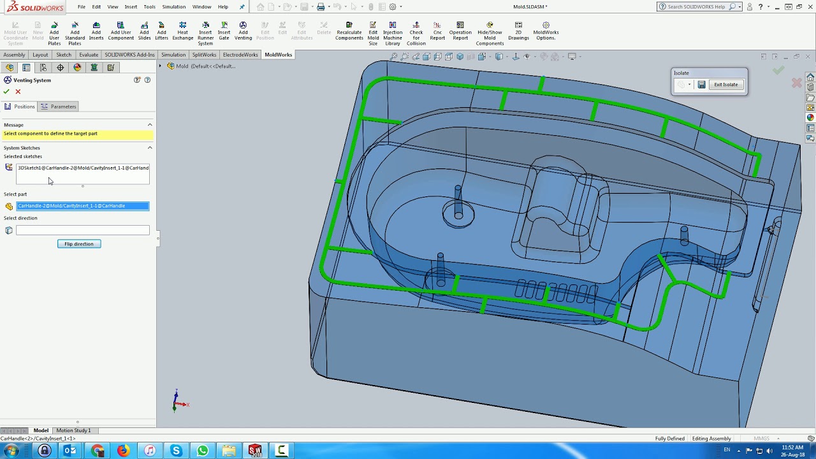Screen dimensions: 816x459
Task: Select the Insert Gate tool
Action: 224,31
